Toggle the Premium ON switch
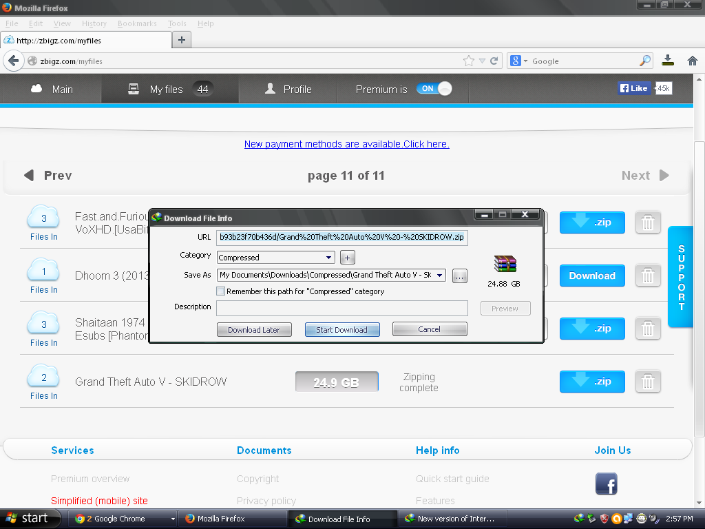 [x=434, y=89]
